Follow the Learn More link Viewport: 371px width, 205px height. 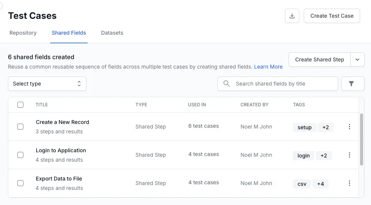268,67
